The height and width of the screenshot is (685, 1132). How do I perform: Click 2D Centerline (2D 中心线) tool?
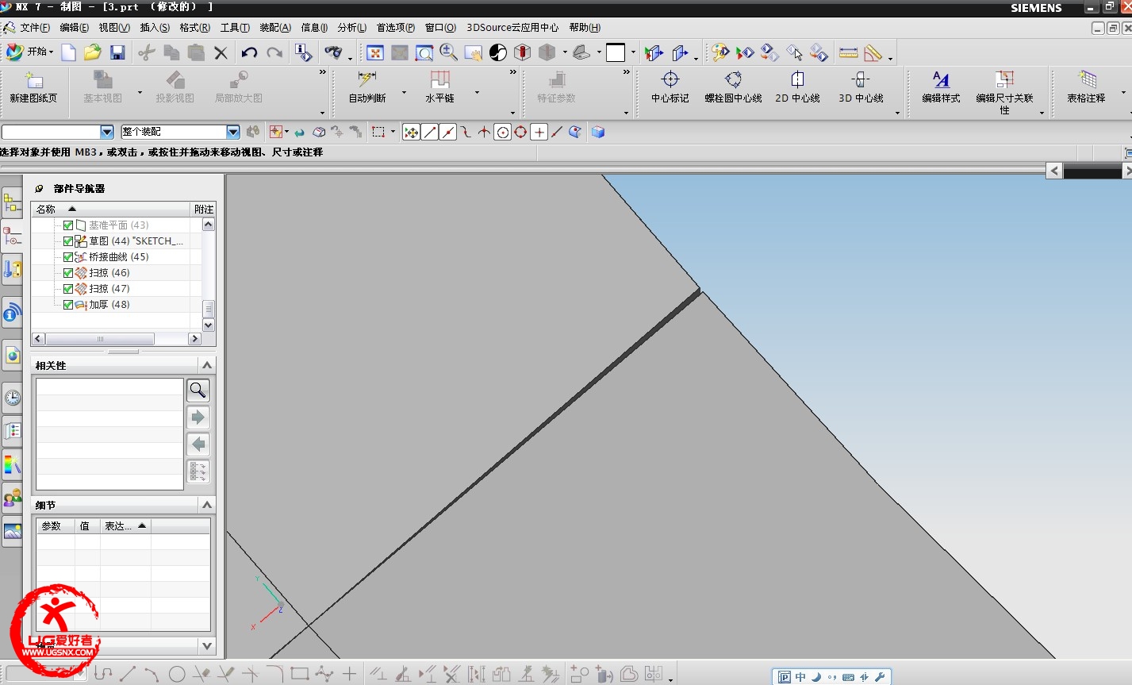[797, 87]
